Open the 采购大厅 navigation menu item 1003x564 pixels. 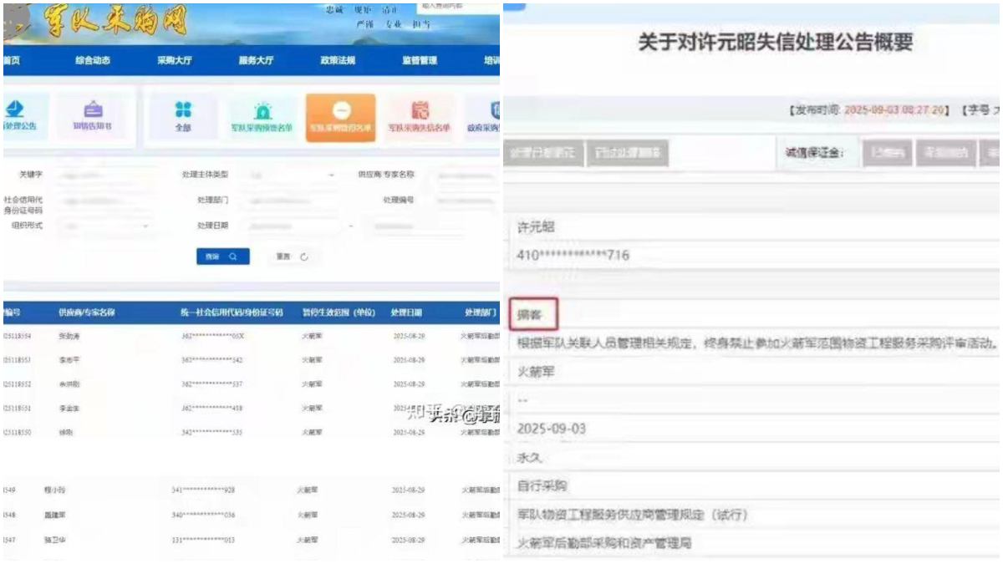tap(174, 61)
